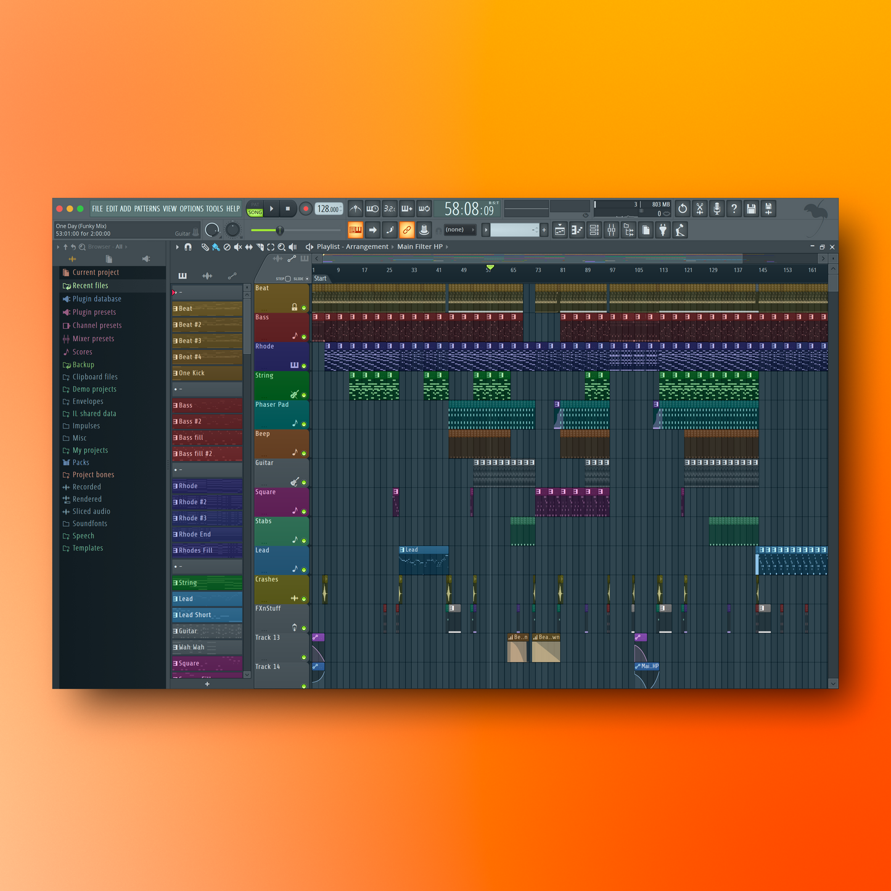Open the FILE menu

[x=97, y=209]
